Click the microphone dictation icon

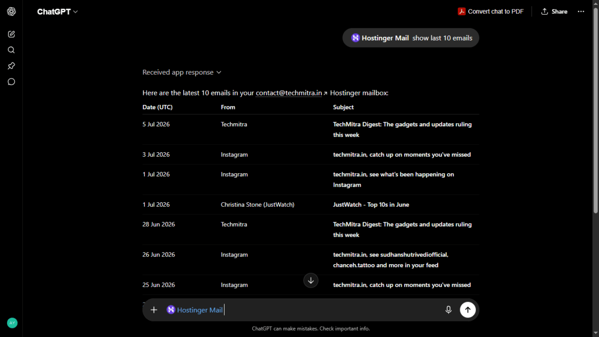tap(448, 310)
